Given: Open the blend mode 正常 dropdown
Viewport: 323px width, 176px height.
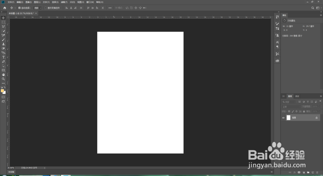Looking at the screenshot, I should coord(291,107).
